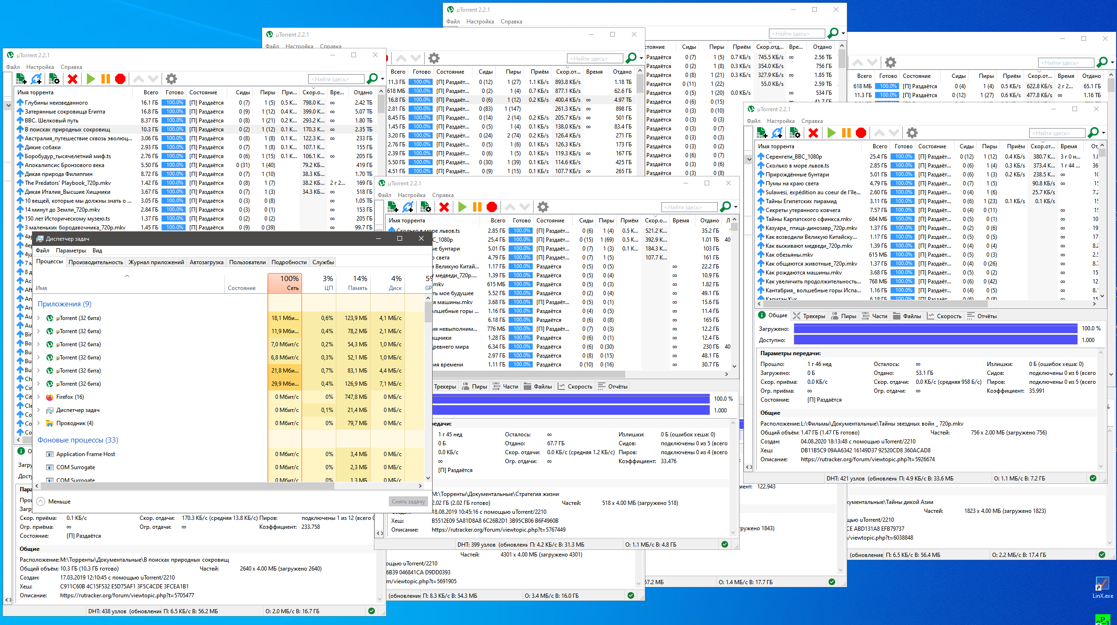Open search provider dropdown in the center µTorrent window

pos(736,207)
